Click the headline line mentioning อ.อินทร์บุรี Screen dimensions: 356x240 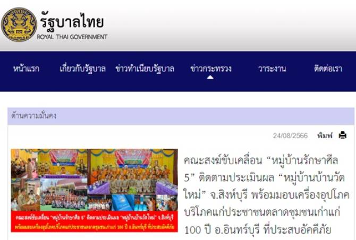tap(258, 230)
